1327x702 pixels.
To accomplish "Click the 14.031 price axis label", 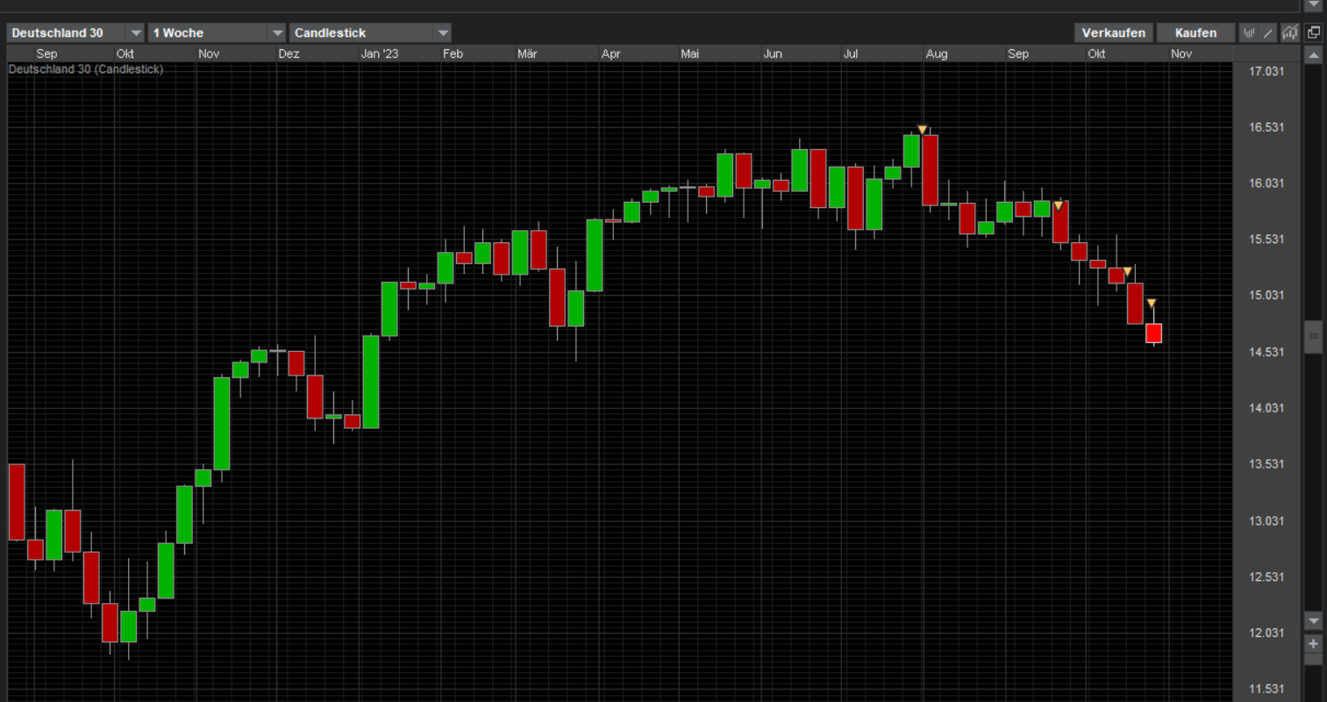I will point(1266,408).
